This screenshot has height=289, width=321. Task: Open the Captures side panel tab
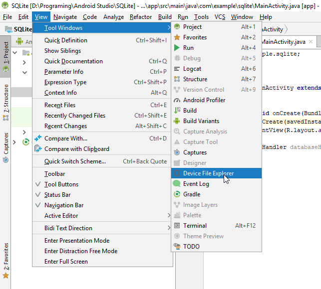click(x=5, y=147)
